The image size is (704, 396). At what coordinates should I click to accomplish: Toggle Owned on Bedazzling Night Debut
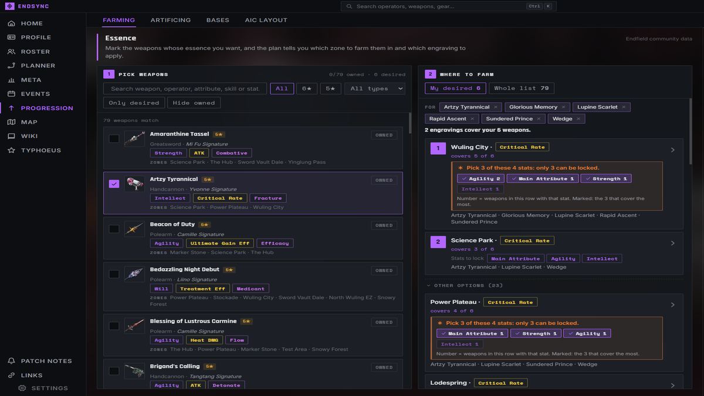click(384, 270)
